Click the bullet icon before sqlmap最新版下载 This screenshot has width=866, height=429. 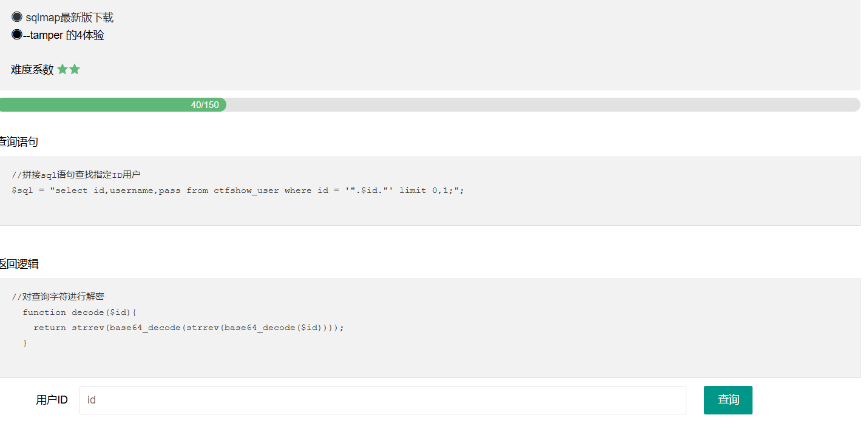point(17,17)
